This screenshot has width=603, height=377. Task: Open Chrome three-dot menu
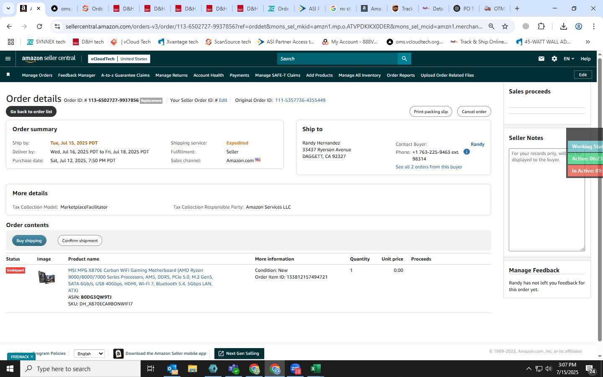[x=594, y=26]
